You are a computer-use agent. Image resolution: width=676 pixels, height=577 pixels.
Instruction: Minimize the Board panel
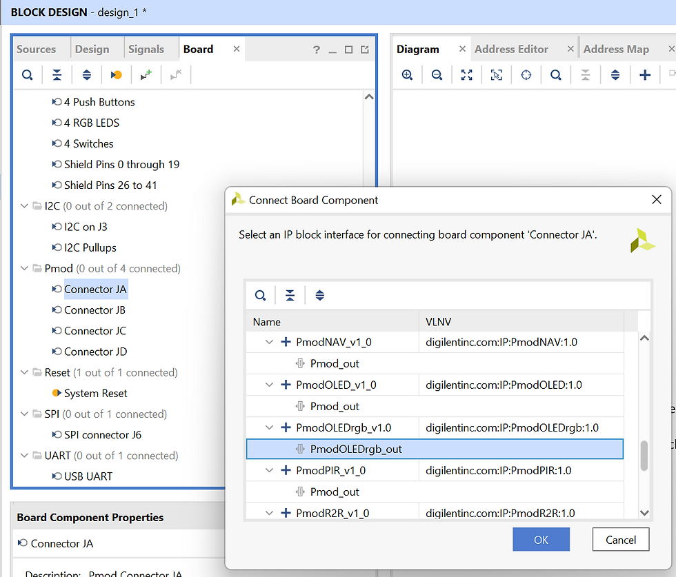point(332,51)
